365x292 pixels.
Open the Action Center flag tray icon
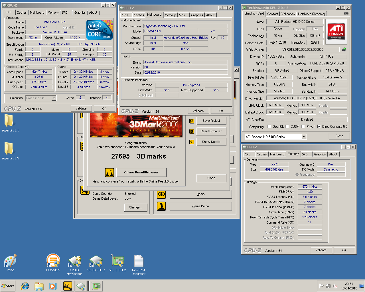click(321, 286)
